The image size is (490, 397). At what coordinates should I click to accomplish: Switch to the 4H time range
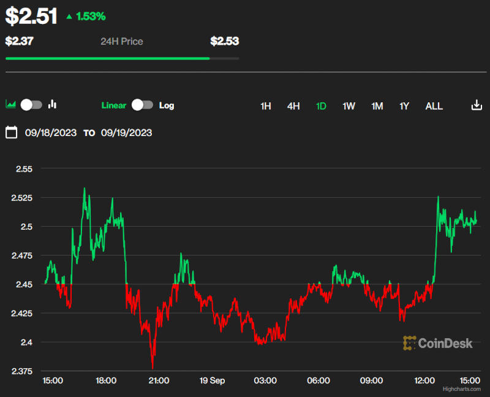(293, 106)
